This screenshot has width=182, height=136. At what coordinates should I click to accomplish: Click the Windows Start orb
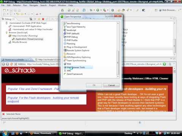pos(5,133)
